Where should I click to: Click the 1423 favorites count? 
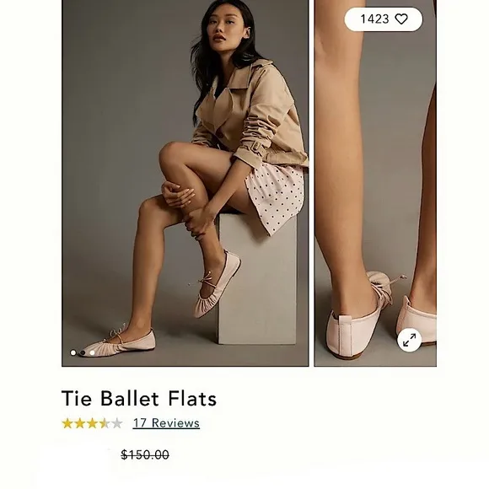coord(374,19)
